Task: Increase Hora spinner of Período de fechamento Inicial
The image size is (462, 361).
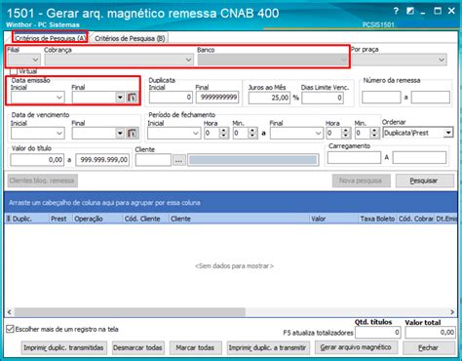Action: tap(224, 131)
